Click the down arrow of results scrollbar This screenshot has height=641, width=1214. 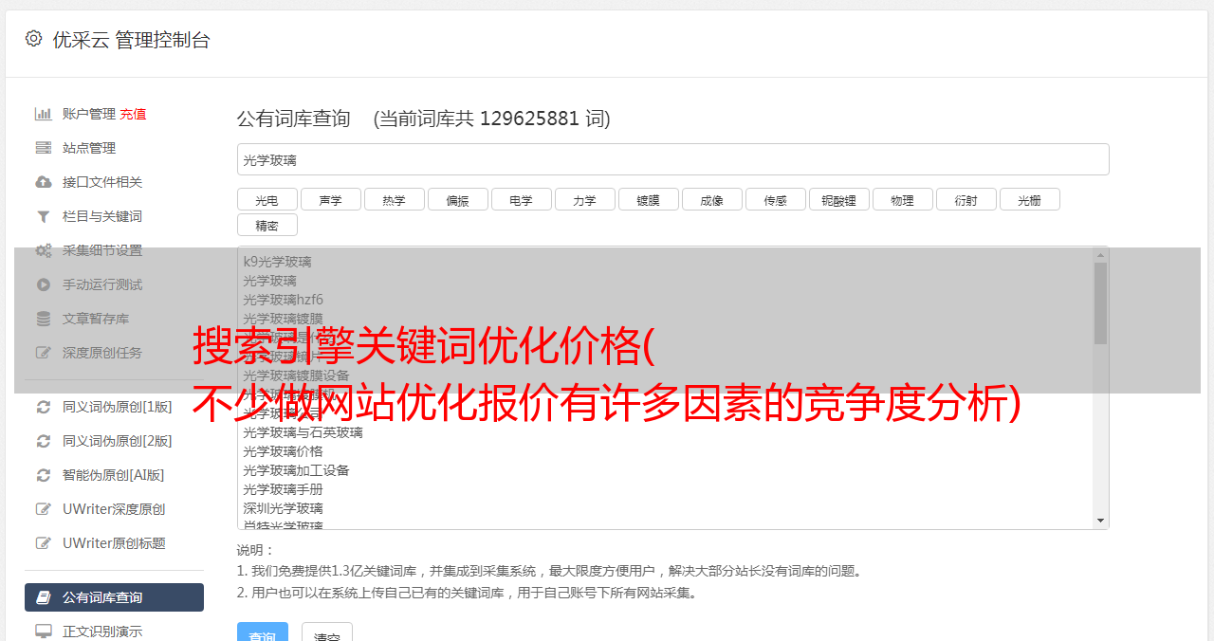[x=1100, y=521]
